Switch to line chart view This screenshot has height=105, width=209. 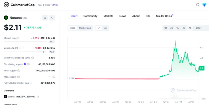(99, 28)
